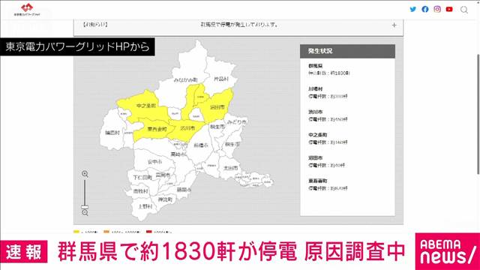
Task: Click the map zoom-out magnifier icon
Action: coord(85,212)
